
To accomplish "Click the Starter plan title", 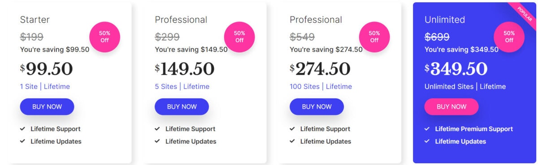I will coord(35,20).
